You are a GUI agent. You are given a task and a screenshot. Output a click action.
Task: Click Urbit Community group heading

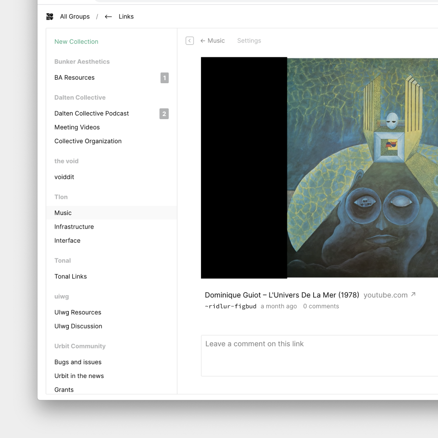click(x=80, y=346)
